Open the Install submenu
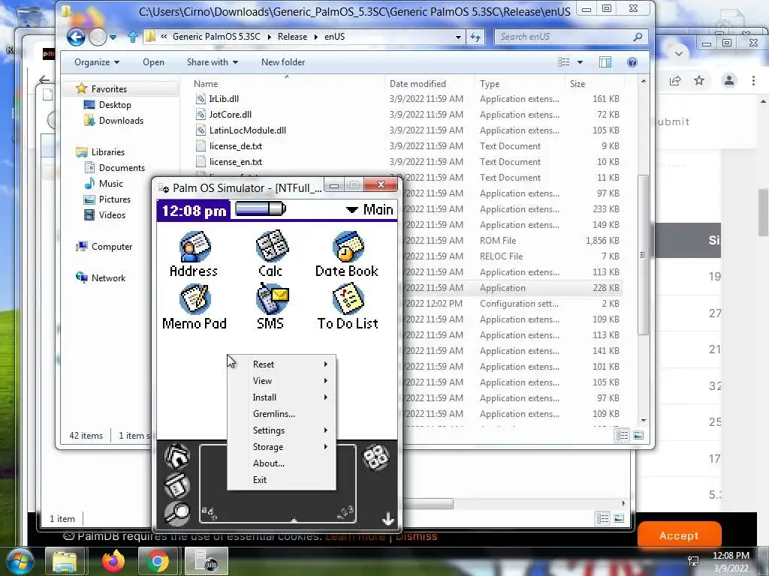The image size is (769, 576). coord(282,397)
